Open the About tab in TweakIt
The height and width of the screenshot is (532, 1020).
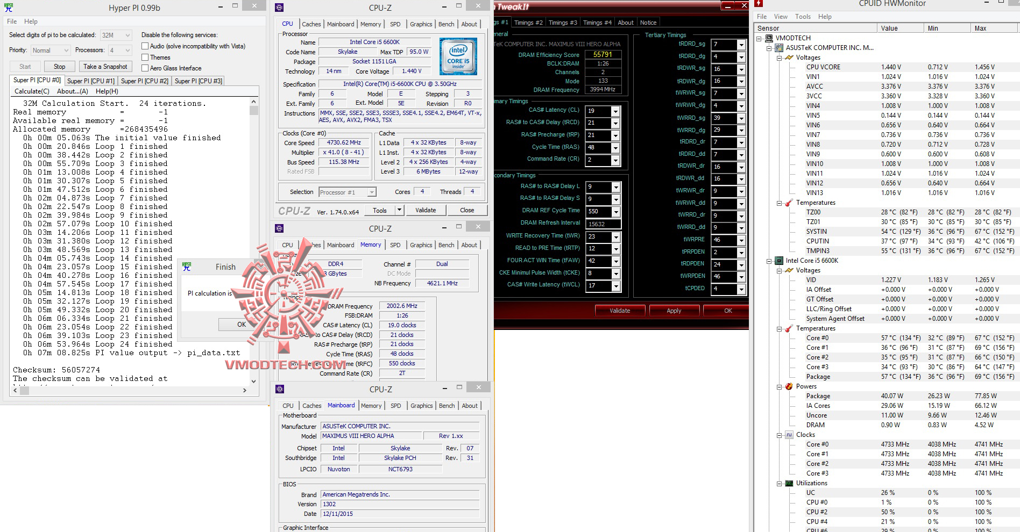pos(625,23)
